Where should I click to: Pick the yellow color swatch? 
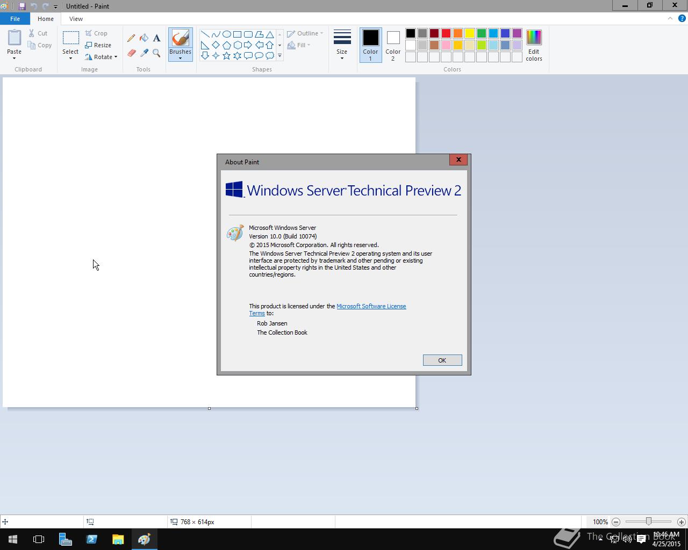[x=470, y=33]
